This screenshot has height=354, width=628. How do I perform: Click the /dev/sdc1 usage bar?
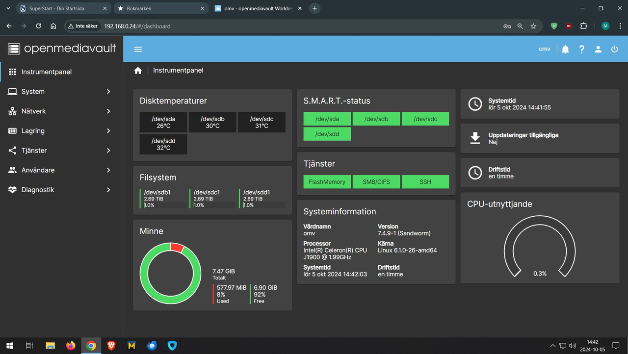point(215,205)
